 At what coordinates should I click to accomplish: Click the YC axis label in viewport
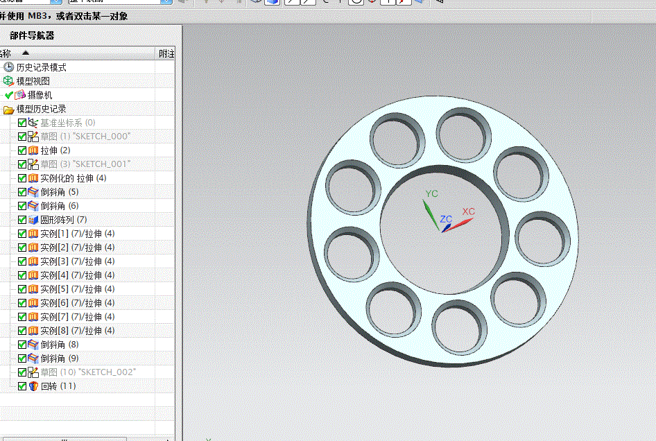coord(432,193)
